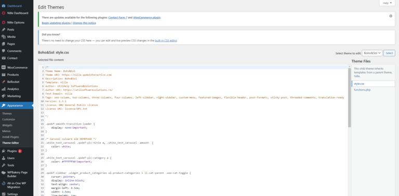Click the Appearance paintbrush icon

pos(4,106)
